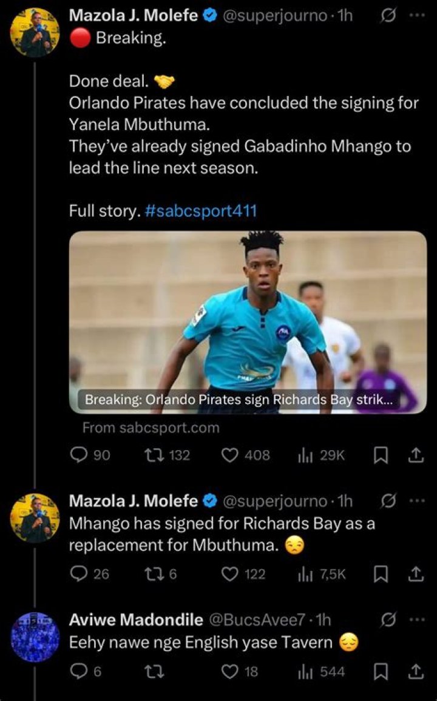This screenshot has width=437, height=701.
Task: Like the Mhango Richards Bay reply
Action: click(x=230, y=573)
